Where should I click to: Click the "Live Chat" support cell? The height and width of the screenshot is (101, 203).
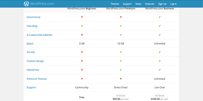159,87
